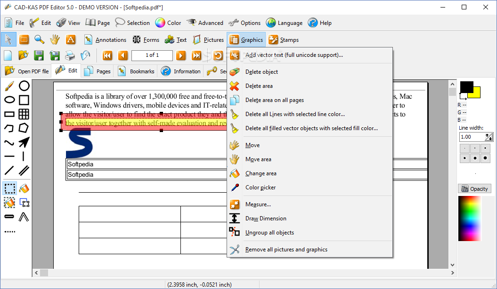Image resolution: width=497 pixels, height=289 pixels.
Task: Choose Ungroup all objects
Action: point(310,233)
